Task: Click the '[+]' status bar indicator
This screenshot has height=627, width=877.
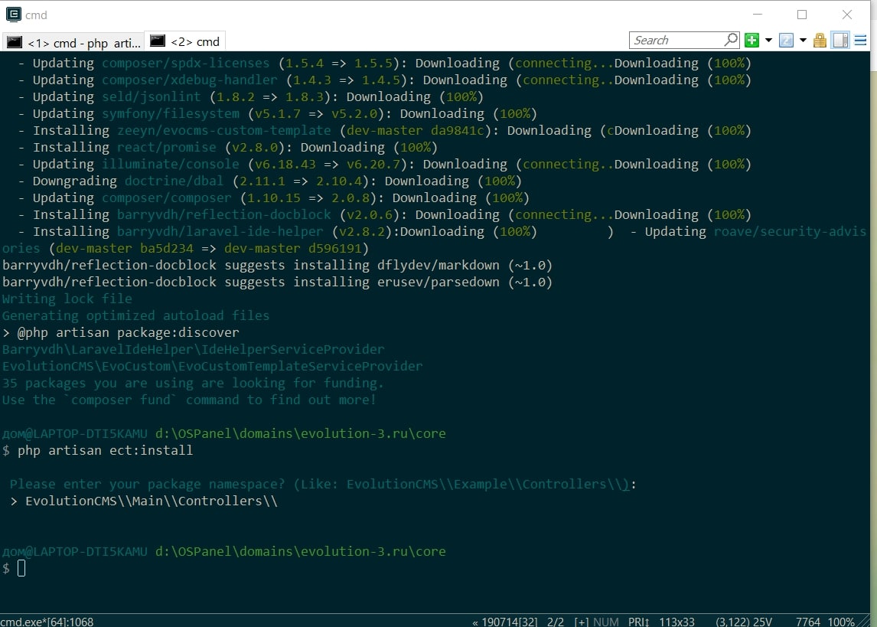Action: [581, 622]
